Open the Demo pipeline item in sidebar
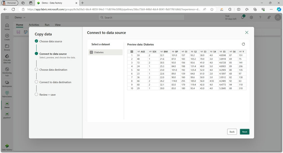Screen dimensions: 283x153 pyautogui.click(x=7, y=105)
